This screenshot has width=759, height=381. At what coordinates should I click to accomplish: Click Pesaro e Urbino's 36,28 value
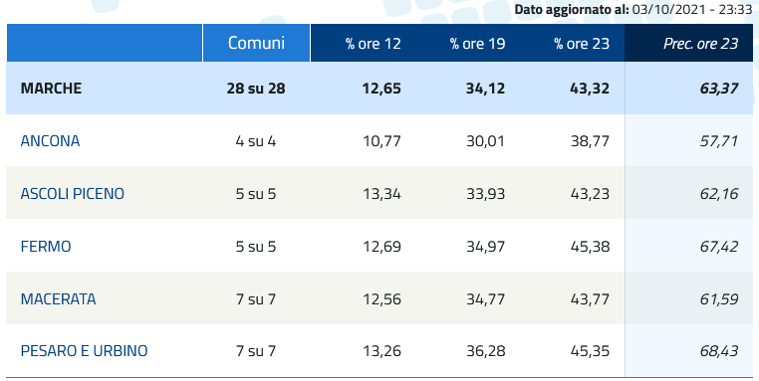coord(485,350)
